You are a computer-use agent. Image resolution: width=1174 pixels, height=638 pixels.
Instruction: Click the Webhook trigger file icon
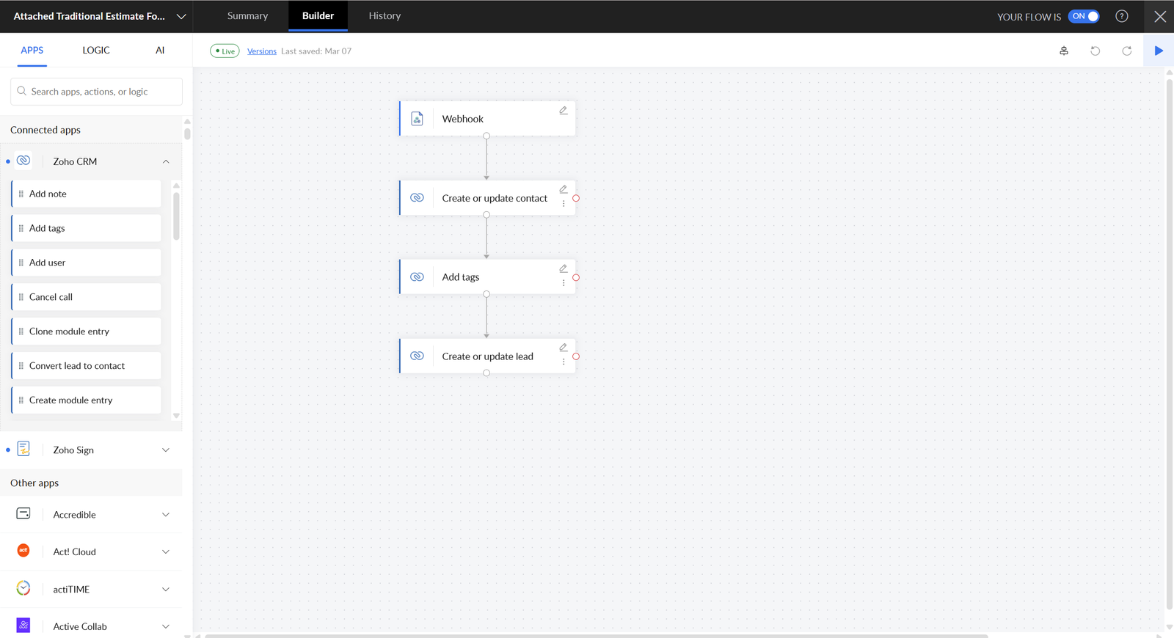coord(417,119)
